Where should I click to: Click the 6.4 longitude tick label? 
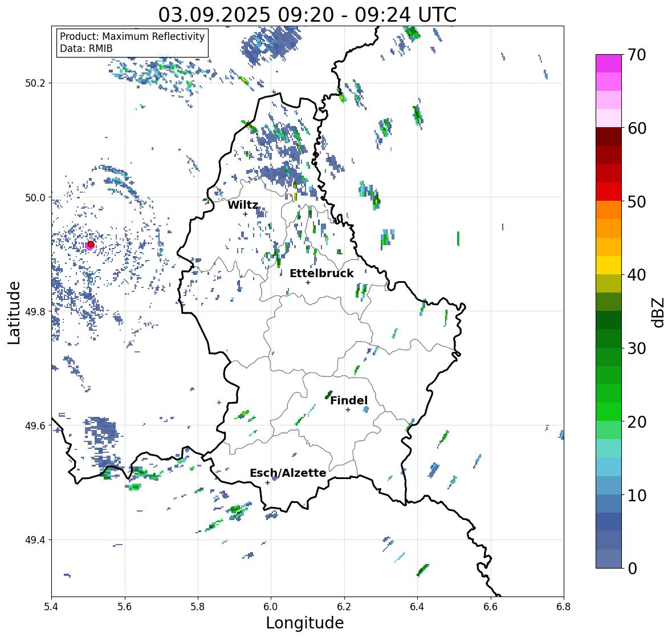tap(417, 607)
